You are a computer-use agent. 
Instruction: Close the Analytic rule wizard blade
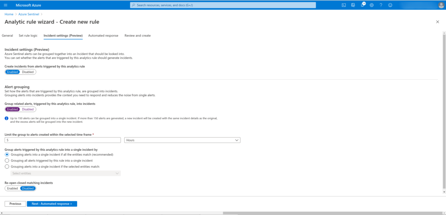point(437,22)
